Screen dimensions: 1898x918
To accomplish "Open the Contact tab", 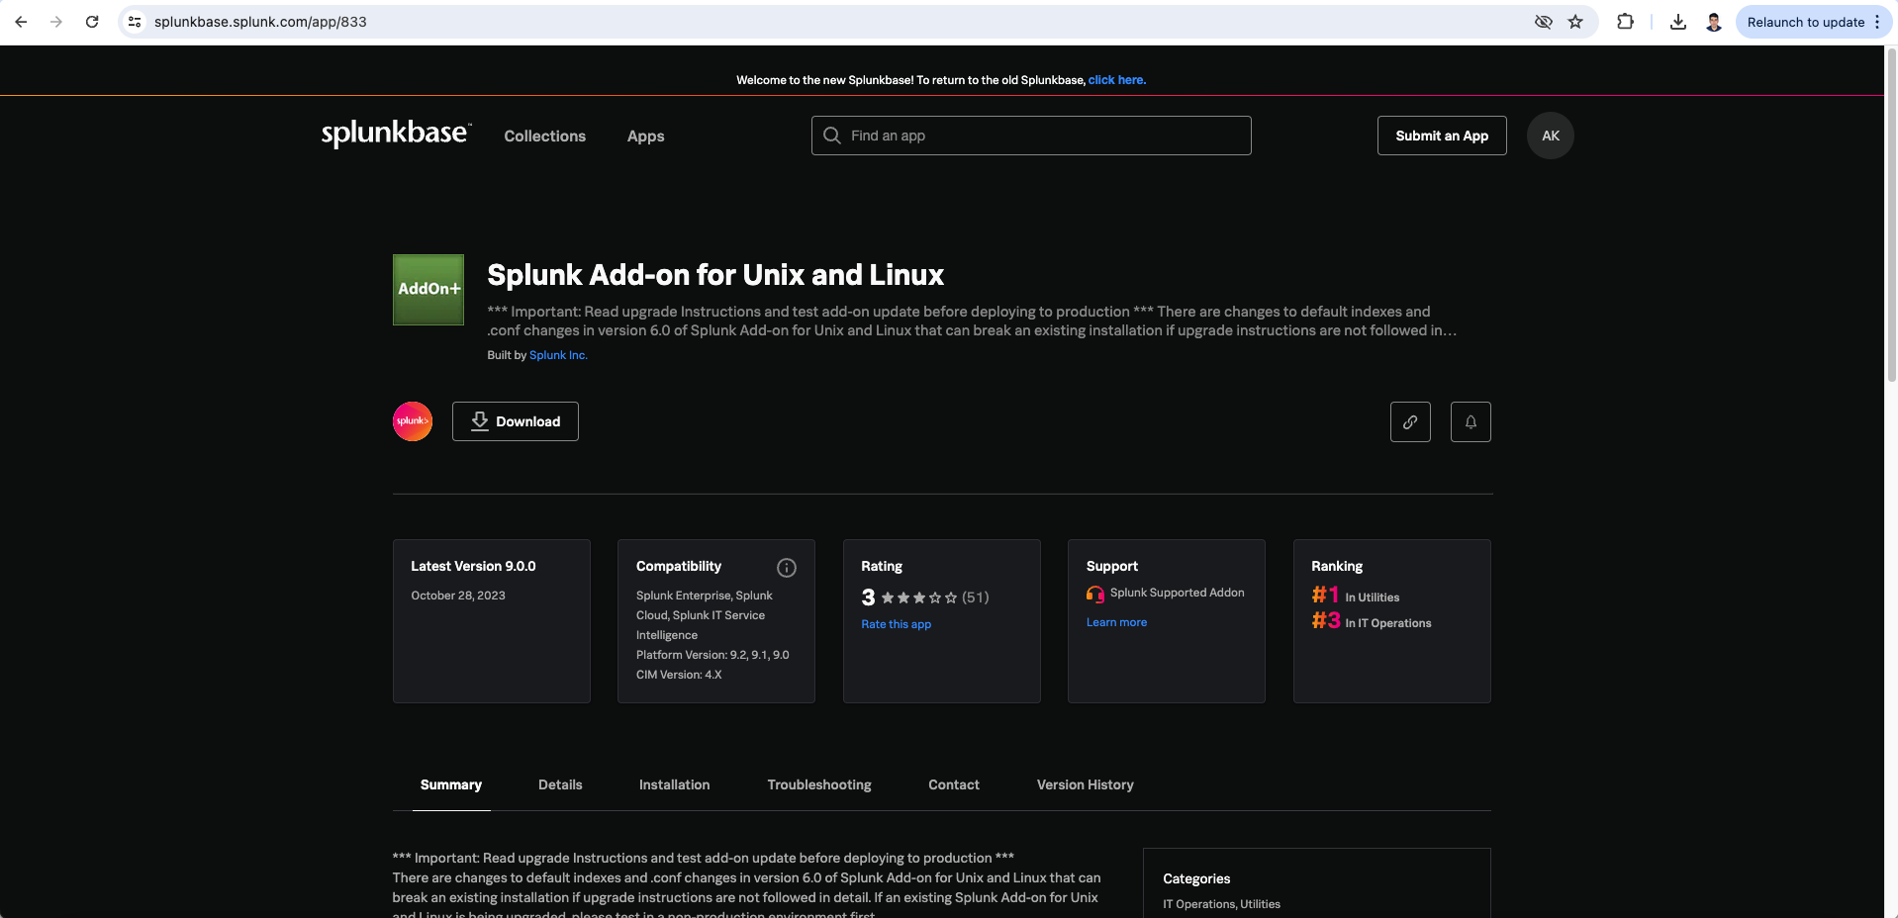I will 954,784.
